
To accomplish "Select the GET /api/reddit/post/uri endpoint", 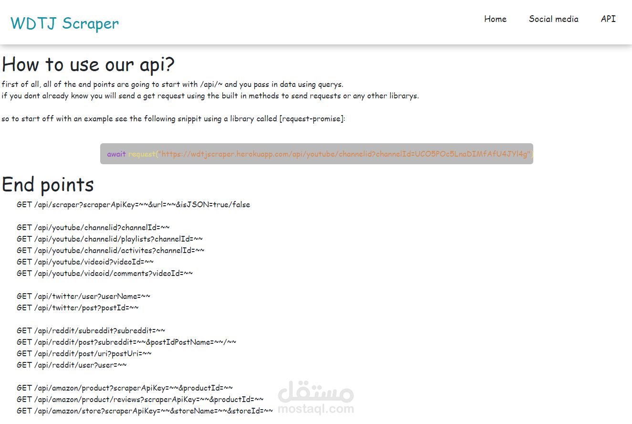I will pyautogui.click(x=84, y=354).
